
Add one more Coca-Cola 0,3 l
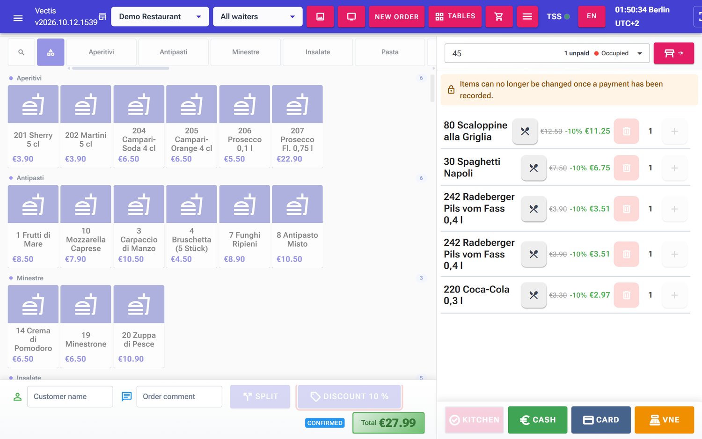click(x=674, y=295)
